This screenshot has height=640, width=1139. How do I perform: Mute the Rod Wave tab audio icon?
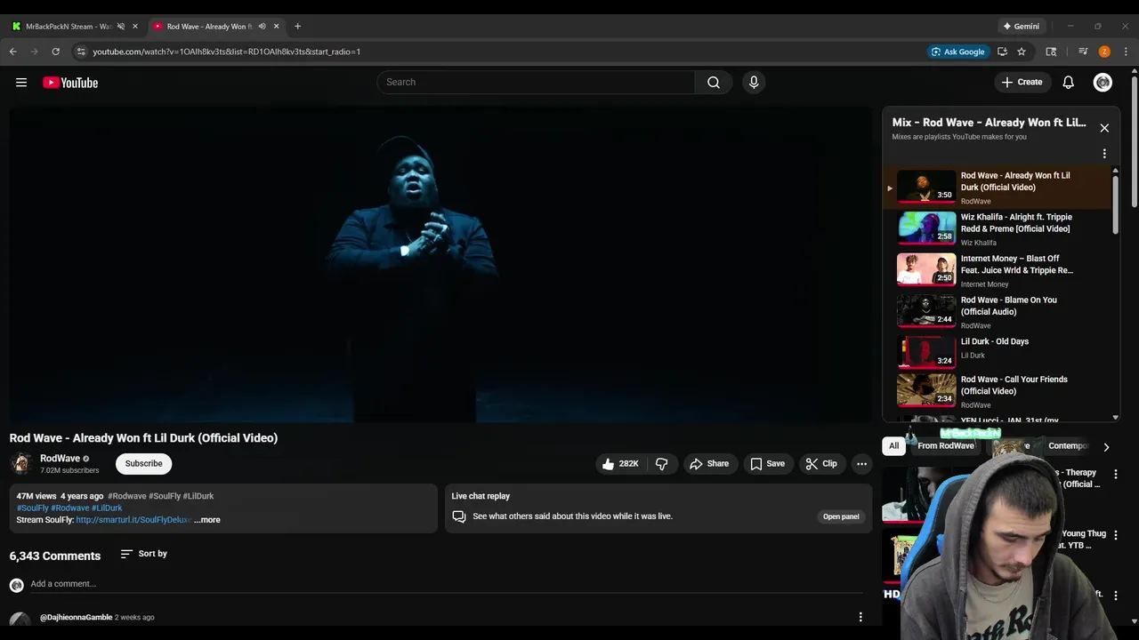pos(262,26)
